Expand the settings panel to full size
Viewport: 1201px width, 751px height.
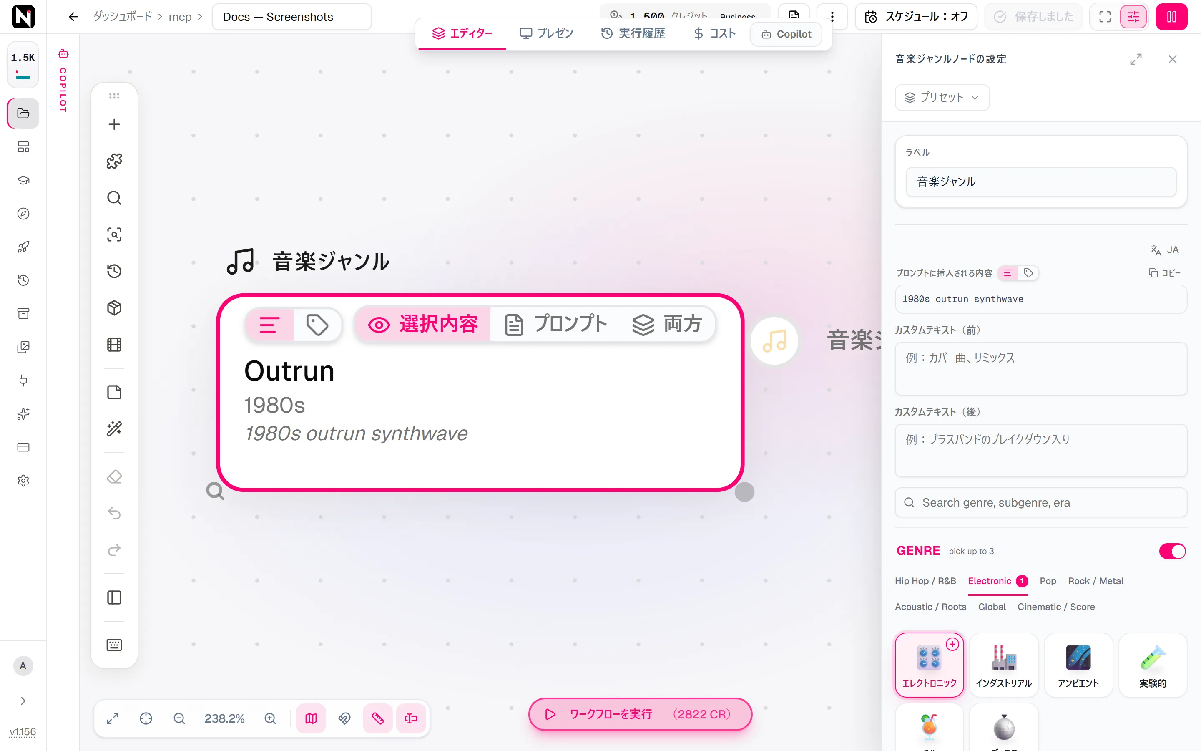click(1136, 59)
